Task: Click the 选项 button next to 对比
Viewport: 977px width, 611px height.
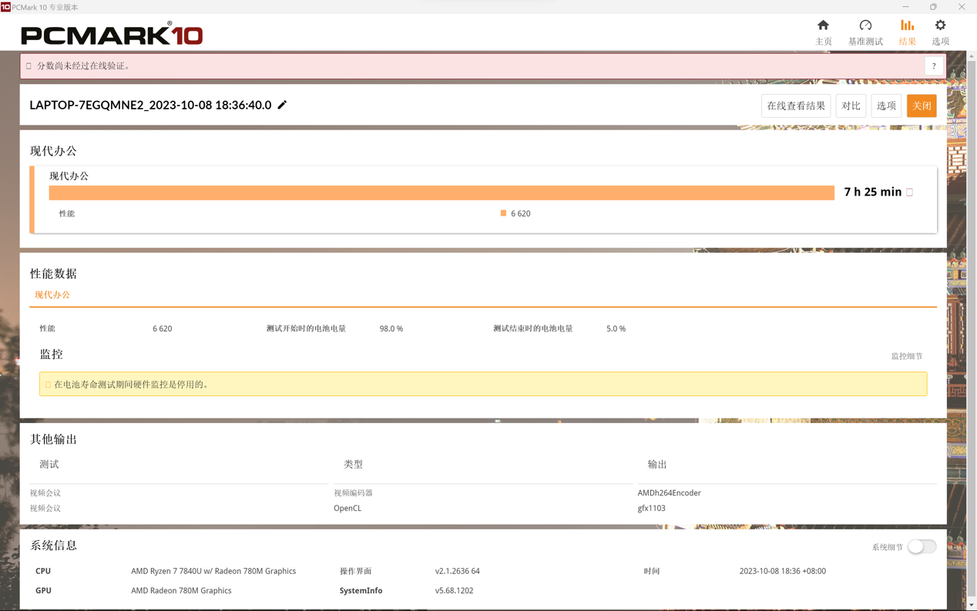Action: tap(886, 106)
